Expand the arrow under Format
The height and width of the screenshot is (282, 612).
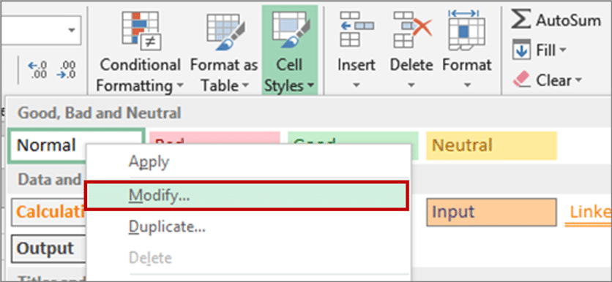pos(467,85)
